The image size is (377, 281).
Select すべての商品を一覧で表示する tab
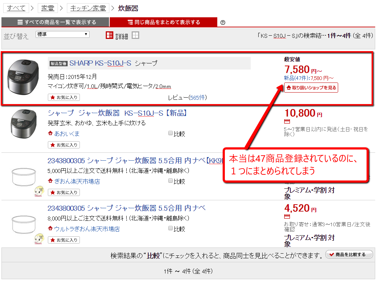[55, 22]
